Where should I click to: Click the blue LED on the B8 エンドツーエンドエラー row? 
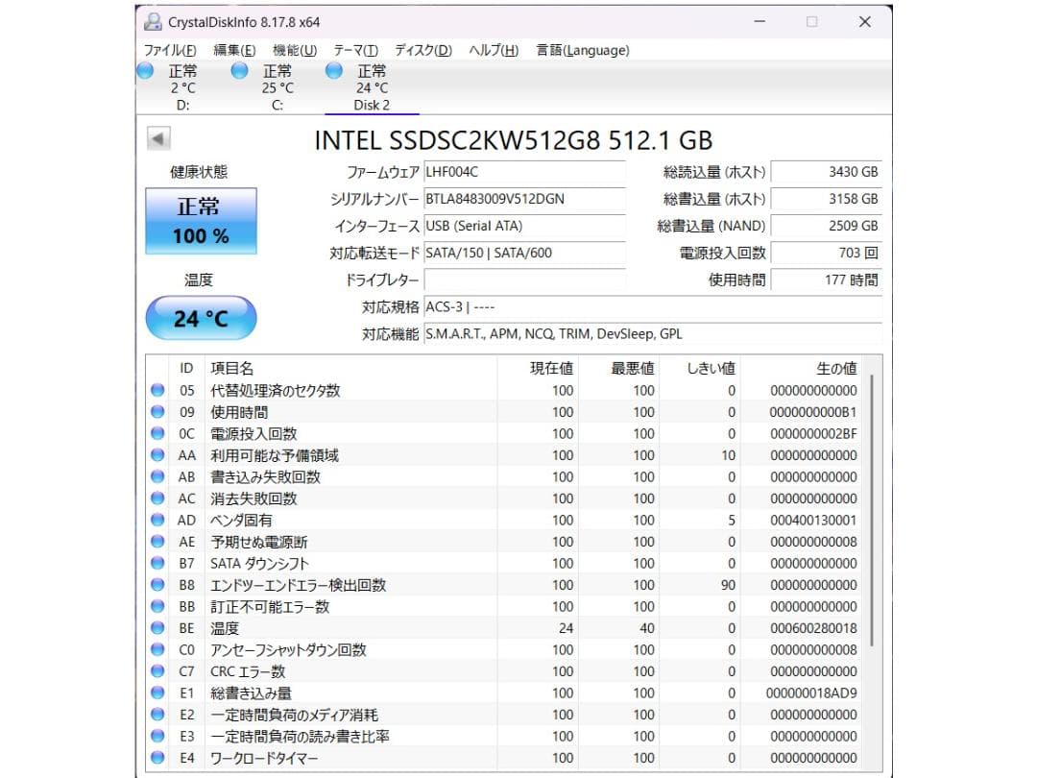pyautogui.click(x=157, y=584)
